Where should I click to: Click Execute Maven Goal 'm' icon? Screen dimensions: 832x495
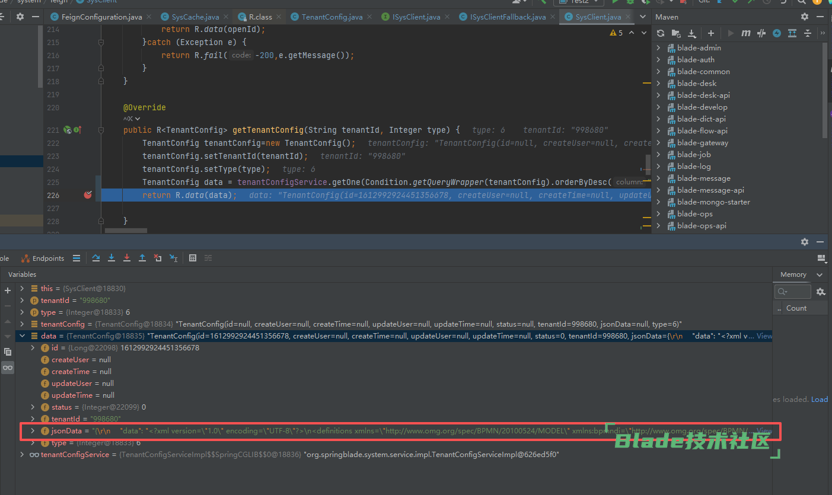coord(745,33)
